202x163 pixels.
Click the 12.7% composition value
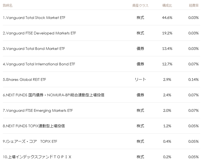(167, 64)
